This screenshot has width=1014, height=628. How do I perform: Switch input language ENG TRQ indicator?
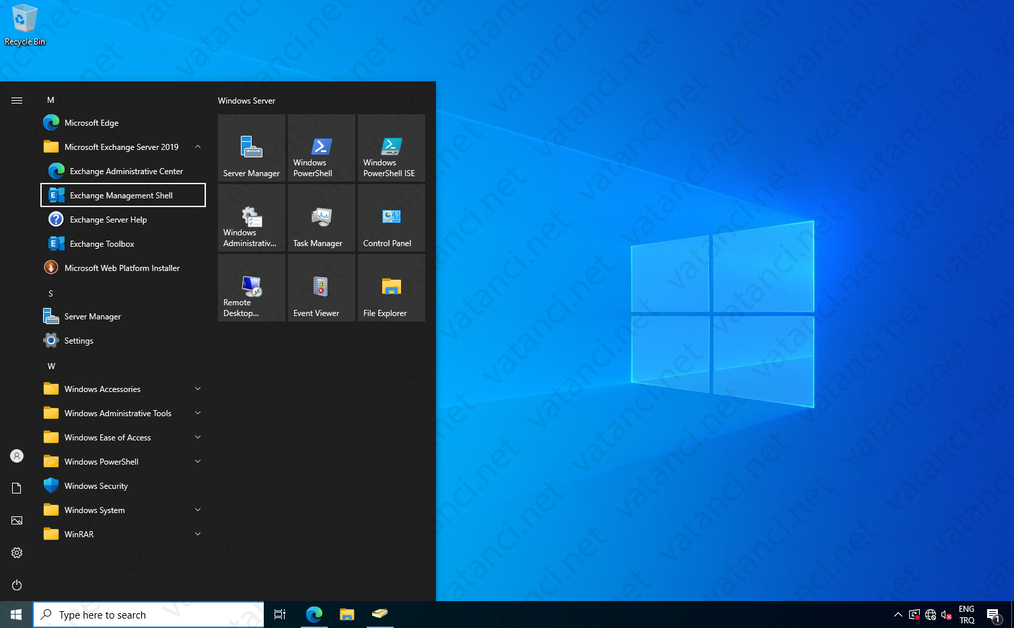click(x=967, y=615)
